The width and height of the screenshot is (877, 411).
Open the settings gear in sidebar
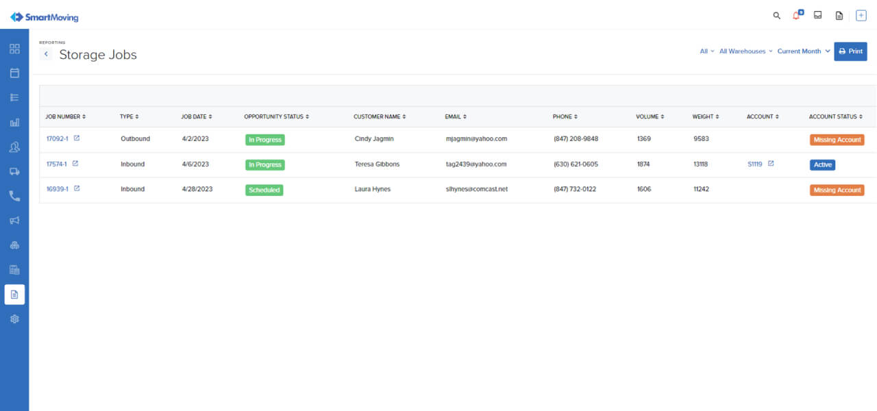14,319
